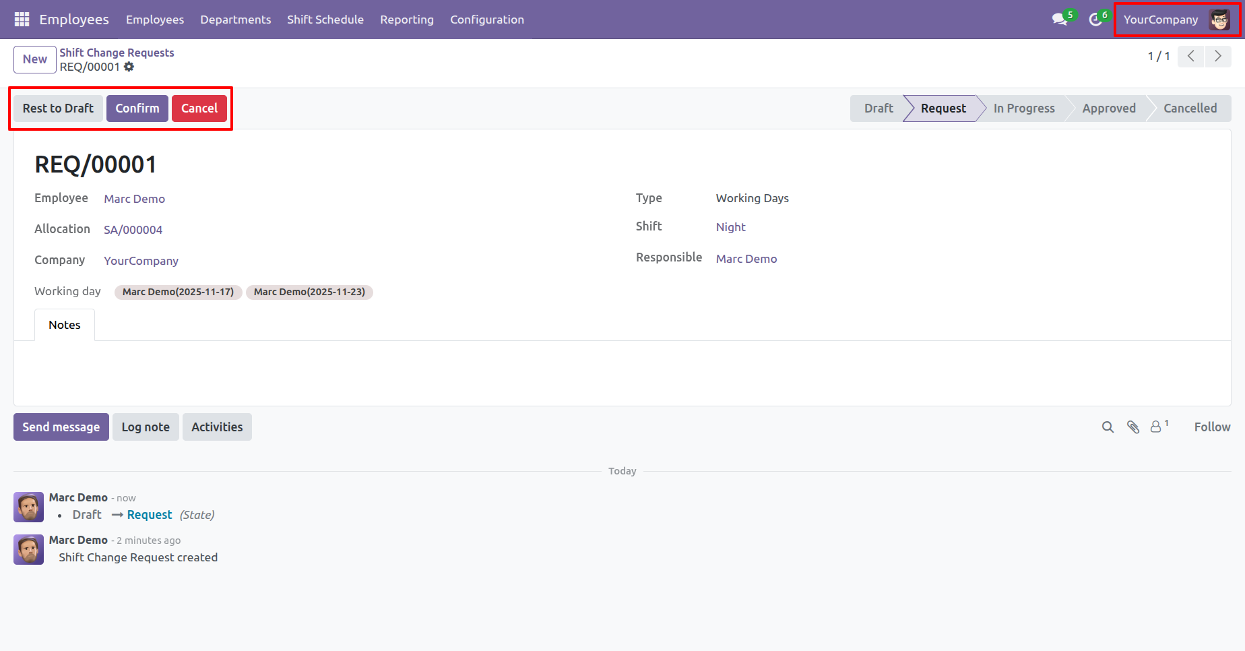
Task: Open the conversations chat icon
Action: pos(1060,20)
